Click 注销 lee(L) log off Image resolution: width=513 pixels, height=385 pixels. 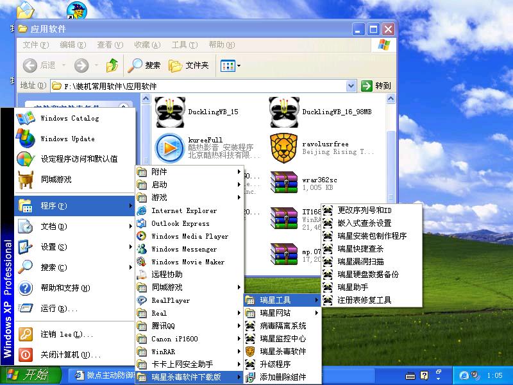pos(74,334)
